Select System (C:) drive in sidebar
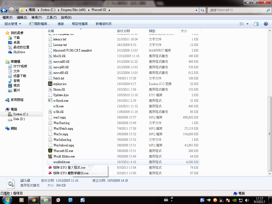272x204 pixels. coord(22,114)
